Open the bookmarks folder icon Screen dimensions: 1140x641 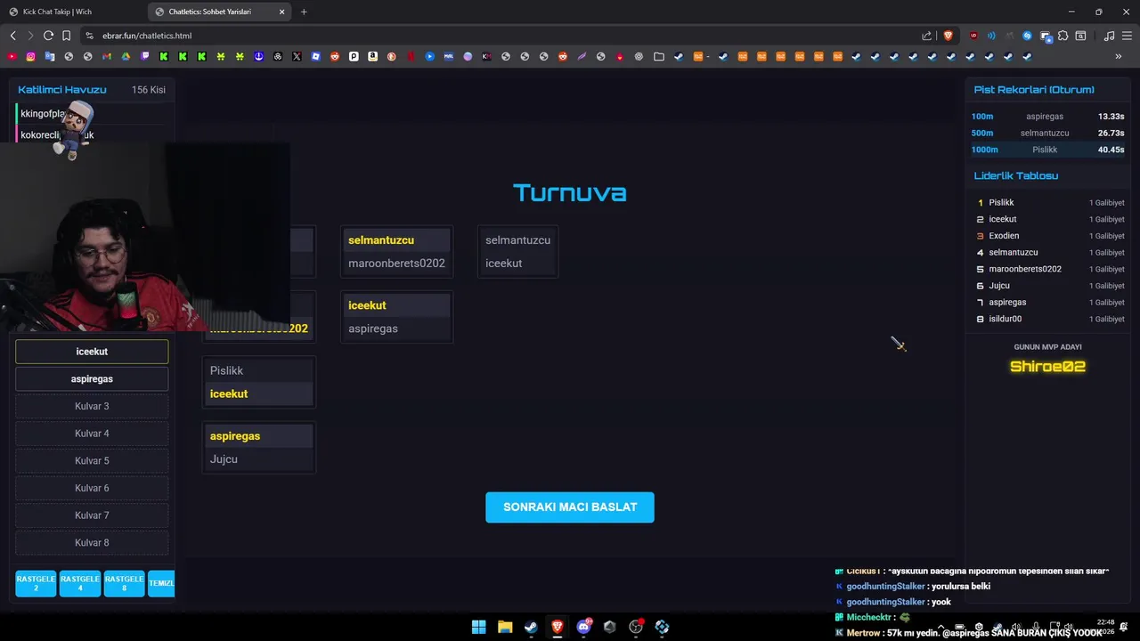pos(659,56)
